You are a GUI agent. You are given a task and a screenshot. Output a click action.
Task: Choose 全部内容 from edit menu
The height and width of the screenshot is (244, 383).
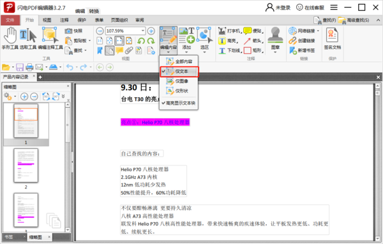179,61
